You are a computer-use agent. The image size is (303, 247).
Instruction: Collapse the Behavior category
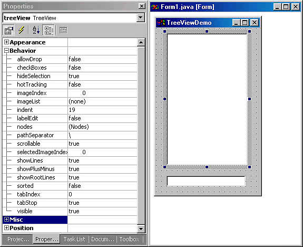pos(6,51)
